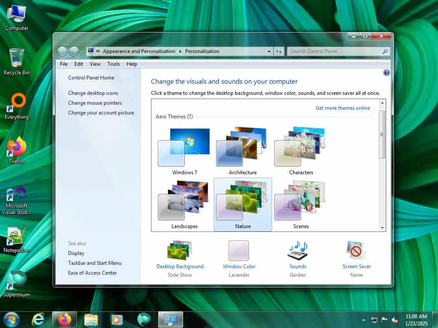This screenshot has width=438, height=328.
Task: Click the Back navigation arrow
Action: click(62, 51)
